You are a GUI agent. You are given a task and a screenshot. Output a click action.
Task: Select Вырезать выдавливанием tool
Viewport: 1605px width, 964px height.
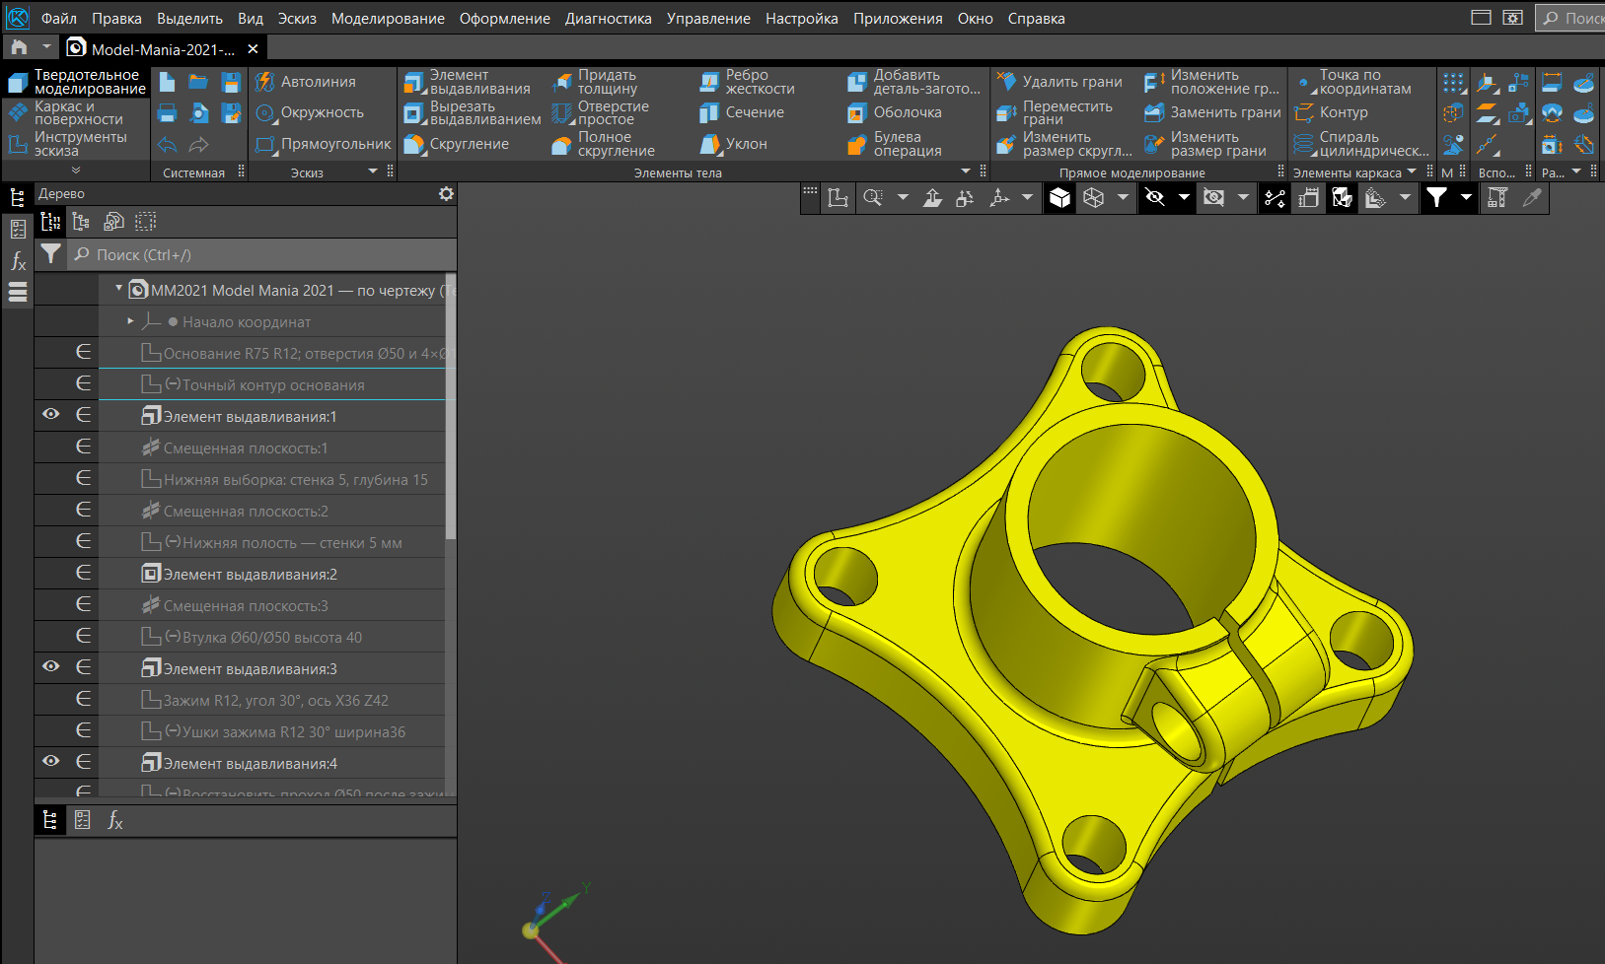(473, 112)
